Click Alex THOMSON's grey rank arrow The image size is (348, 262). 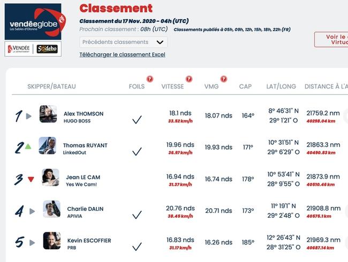pyautogui.click(x=28, y=116)
